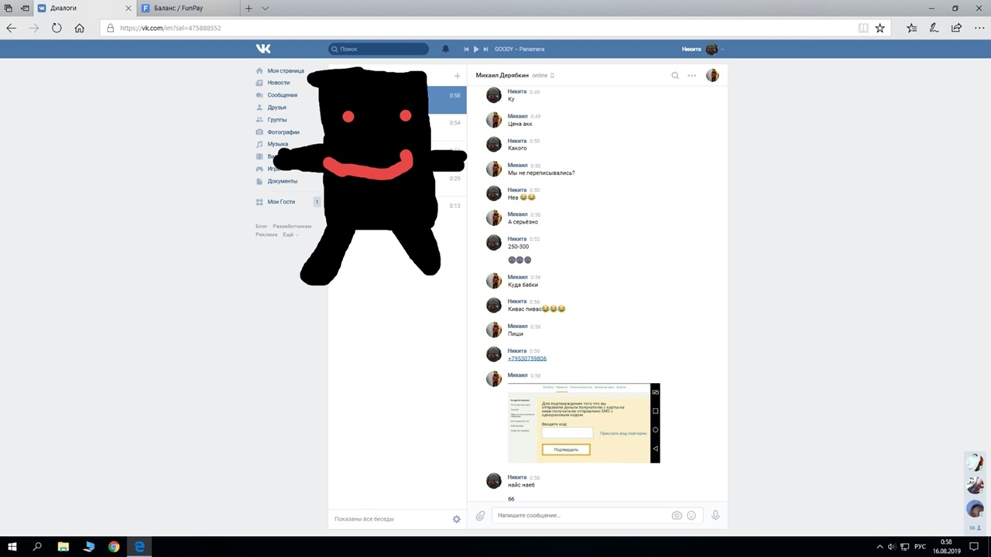This screenshot has height=557, width=991.
Task: Click the 'Напишите сообщение' input field
Action: pyautogui.click(x=581, y=515)
